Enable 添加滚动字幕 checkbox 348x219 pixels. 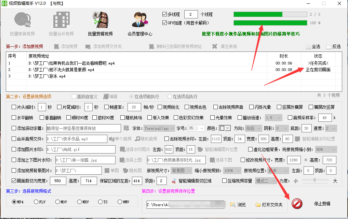tap(14, 128)
